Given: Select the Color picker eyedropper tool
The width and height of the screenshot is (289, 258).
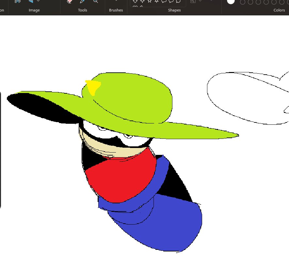Looking at the screenshot, I should click(82, 1).
